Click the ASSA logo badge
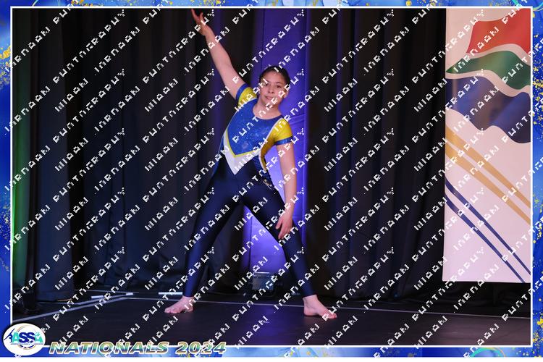Viewport: 543px width, 362px height. click(x=24, y=340)
